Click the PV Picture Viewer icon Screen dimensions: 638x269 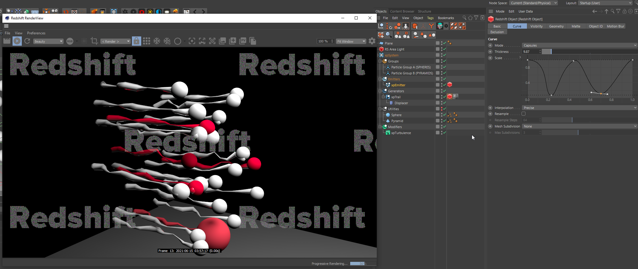(x=243, y=41)
